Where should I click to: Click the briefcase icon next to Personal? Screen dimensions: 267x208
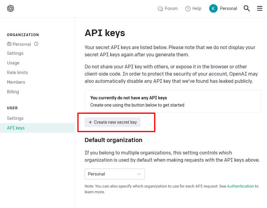[9, 44]
